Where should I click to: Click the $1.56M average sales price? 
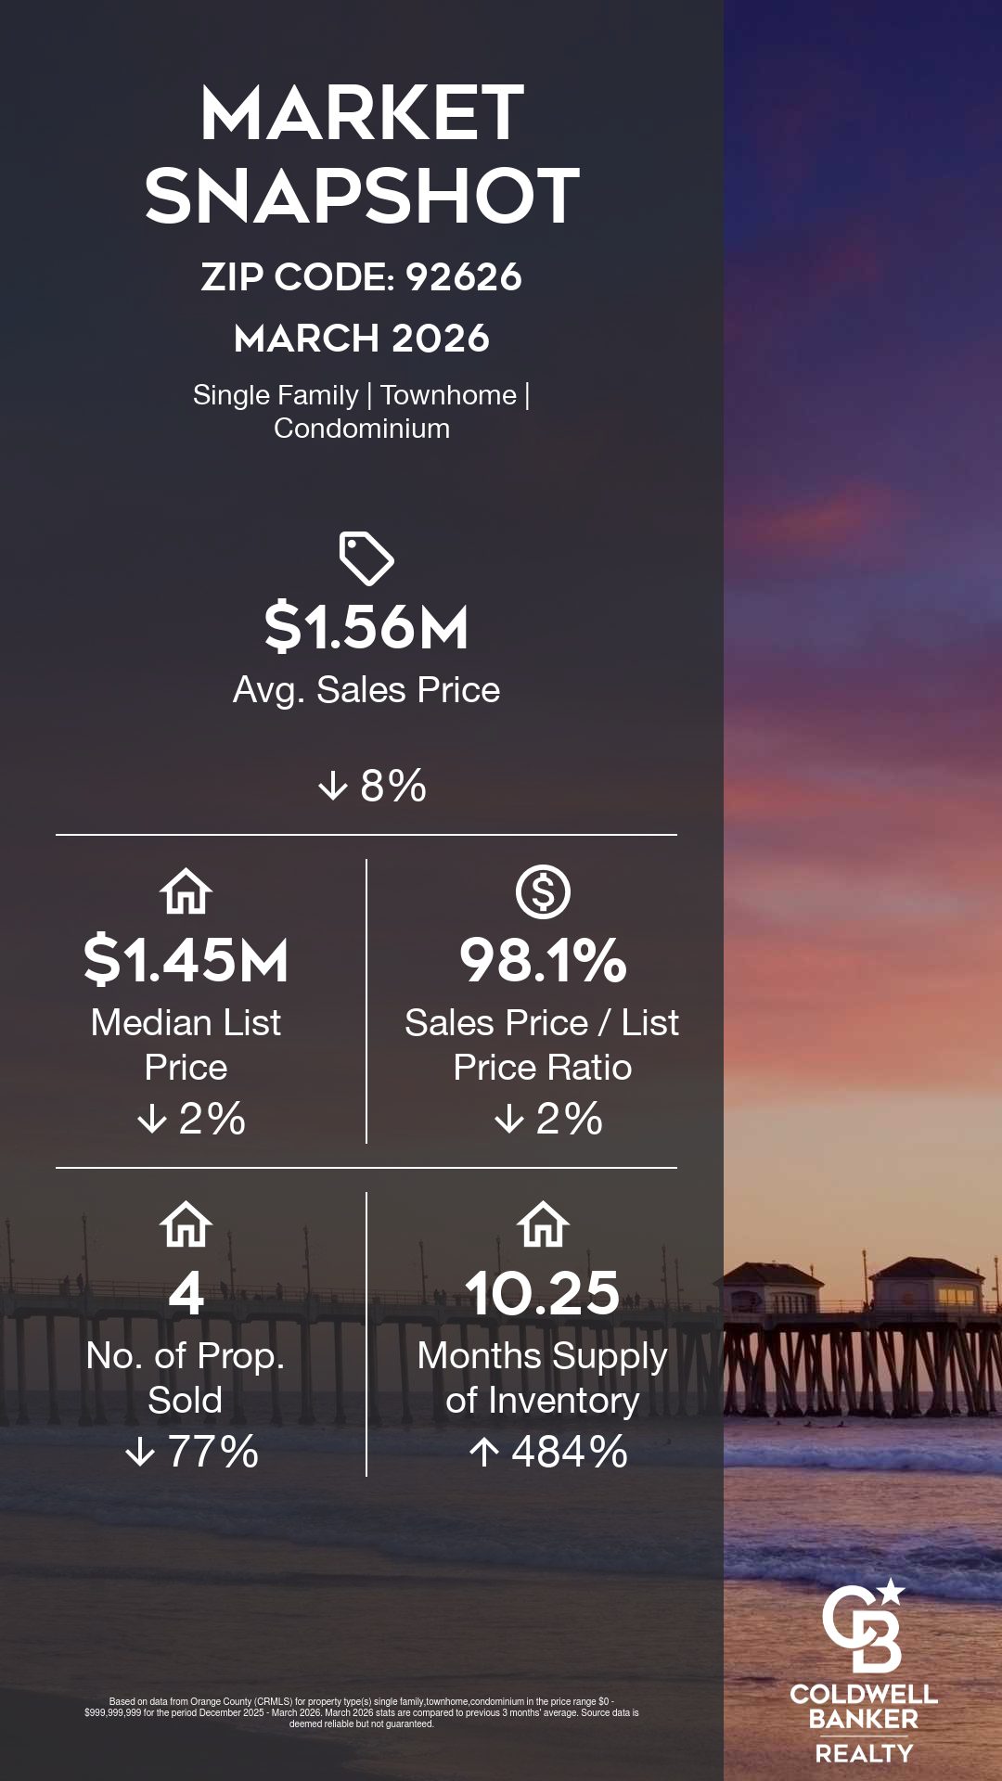366,627
